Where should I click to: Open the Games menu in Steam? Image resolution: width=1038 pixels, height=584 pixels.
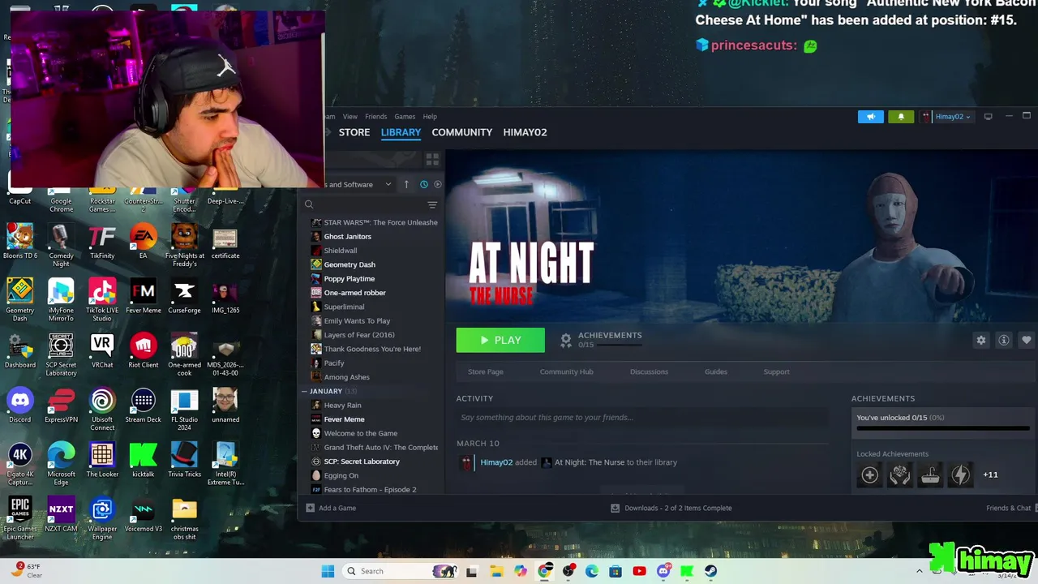pyautogui.click(x=405, y=117)
